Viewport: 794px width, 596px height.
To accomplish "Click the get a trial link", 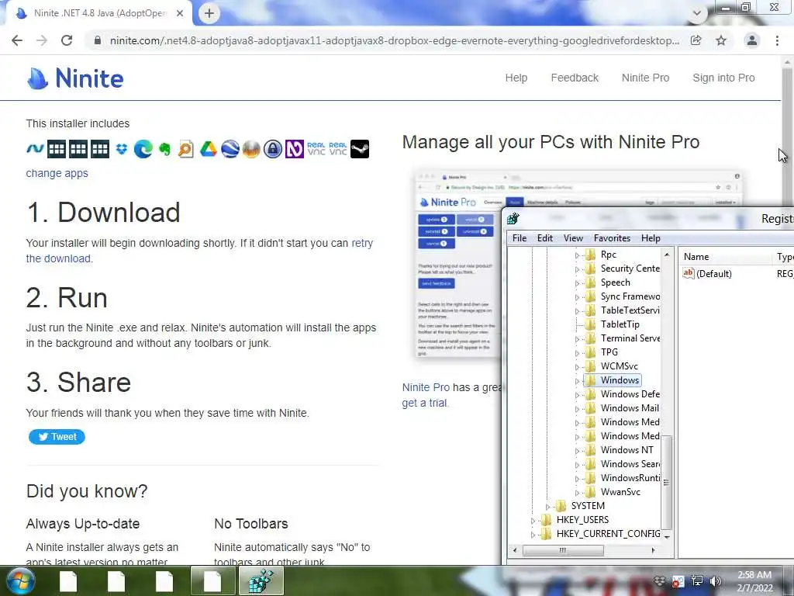I will point(424,403).
